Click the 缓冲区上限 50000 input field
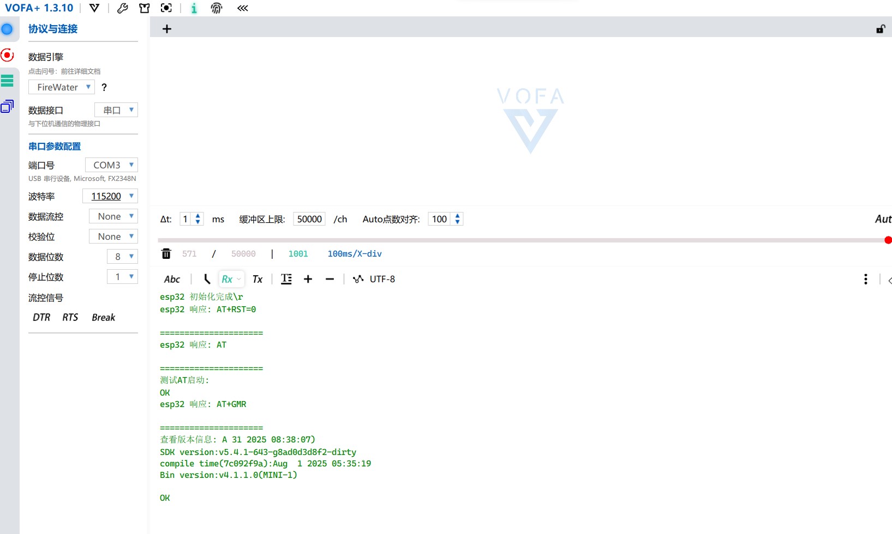This screenshot has width=892, height=534. 309,219
